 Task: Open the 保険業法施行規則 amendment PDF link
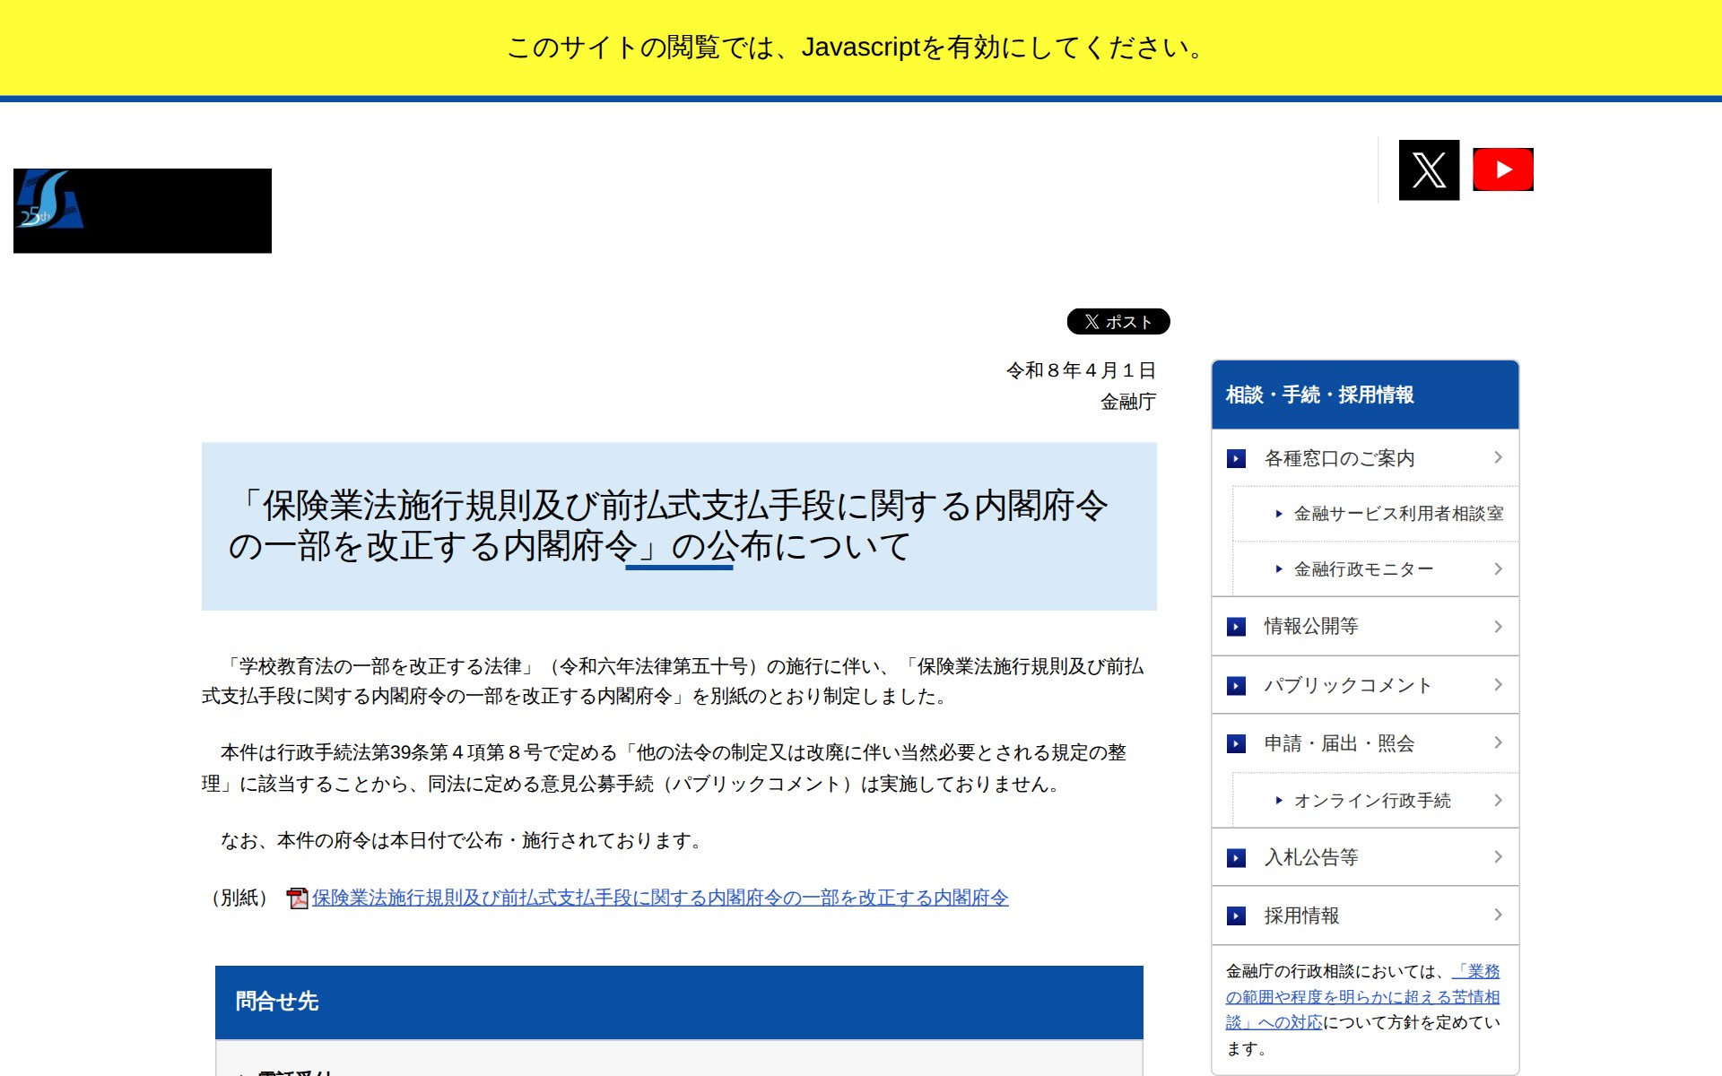click(x=660, y=898)
